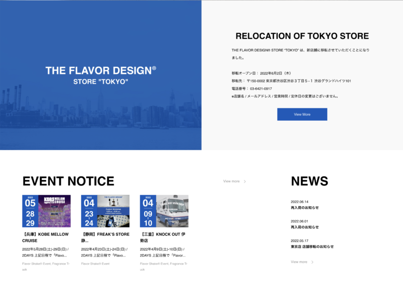Select the category tags under KNOCK OUT 伊勢店

164,267
